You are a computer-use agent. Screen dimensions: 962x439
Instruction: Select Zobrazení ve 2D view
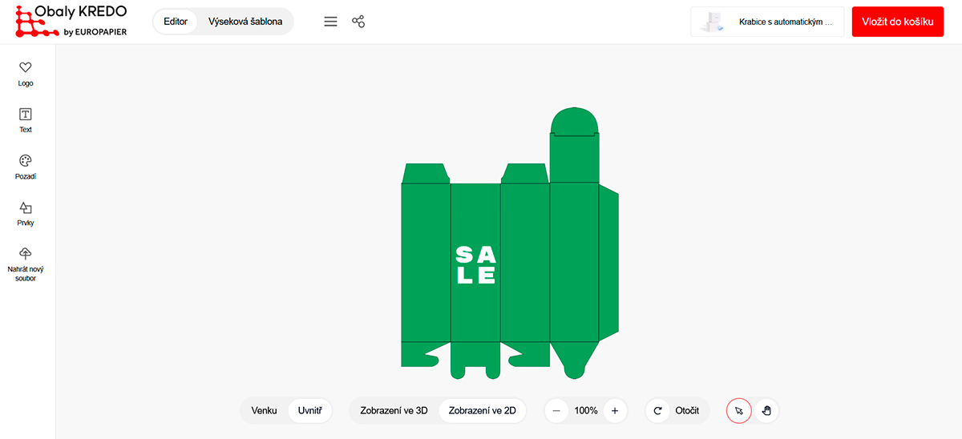pos(482,411)
